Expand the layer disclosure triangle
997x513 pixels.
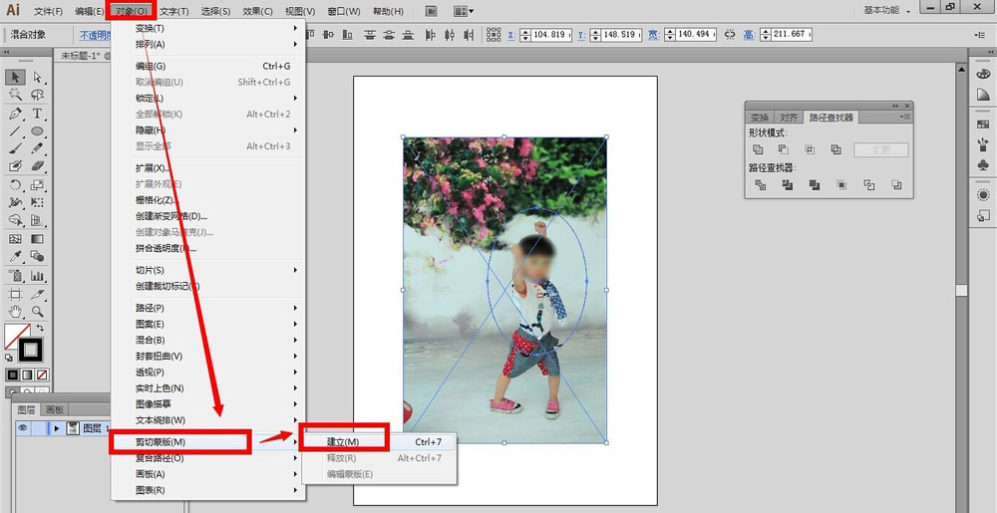tap(56, 428)
